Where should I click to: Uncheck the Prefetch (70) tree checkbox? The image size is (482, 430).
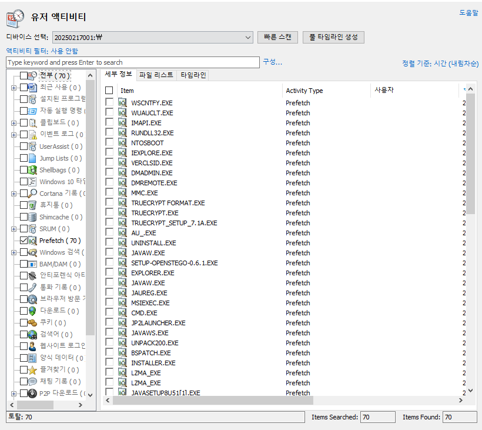click(24, 241)
